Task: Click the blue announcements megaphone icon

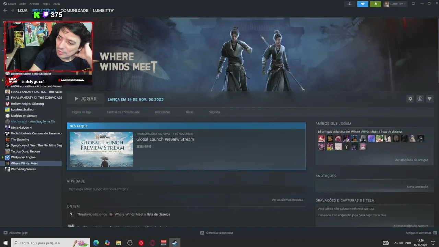Action: (x=363, y=4)
